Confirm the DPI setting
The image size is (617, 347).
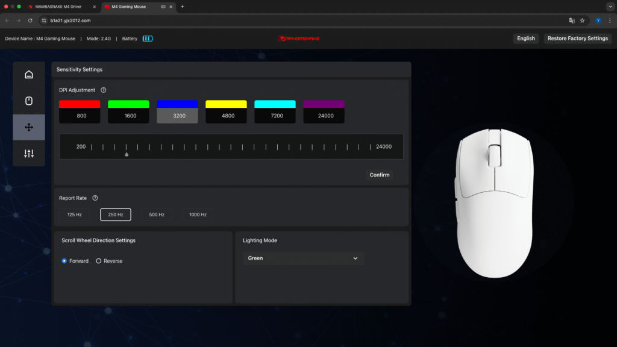pos(380,175)
